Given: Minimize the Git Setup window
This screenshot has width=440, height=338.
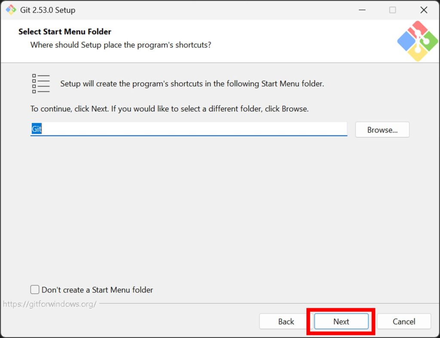Looking at the screenshot, I should (361, 10).
